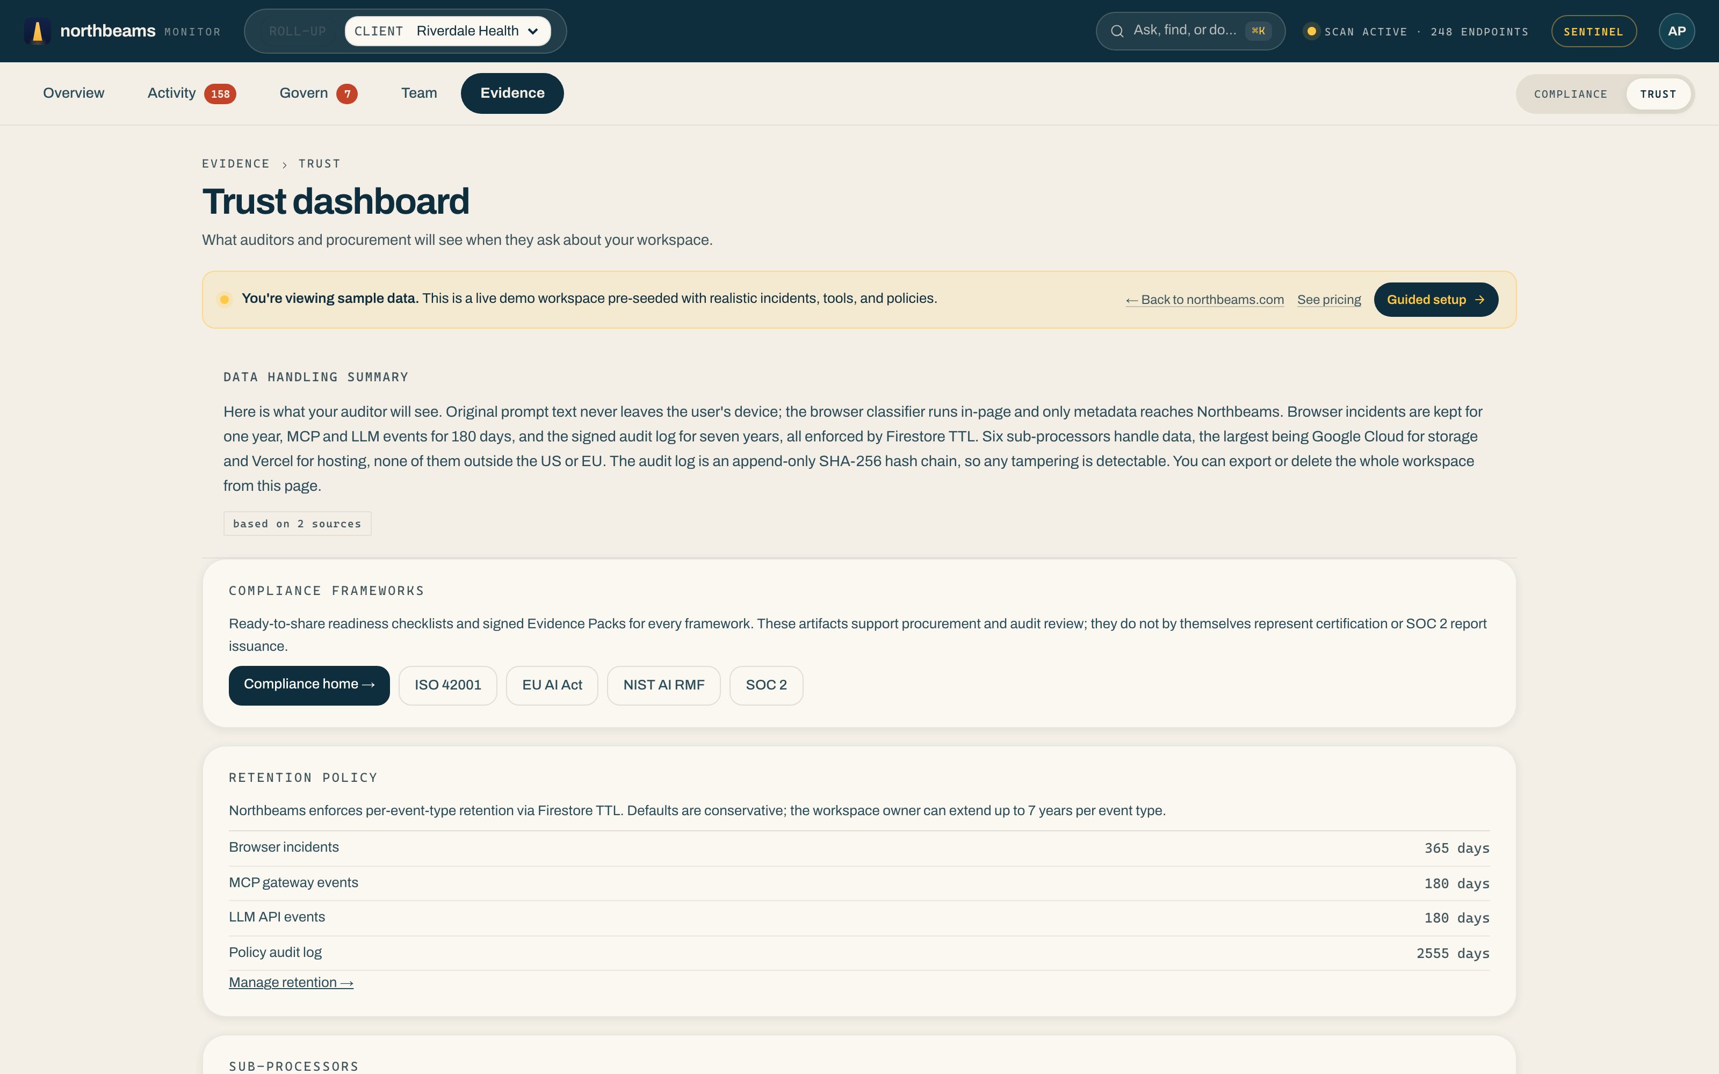Click the EVIDENCE breadcrumb

236,164
